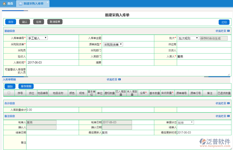Collapse the 入库单明细 section via its arrow icon

click(x=119, y=80)
